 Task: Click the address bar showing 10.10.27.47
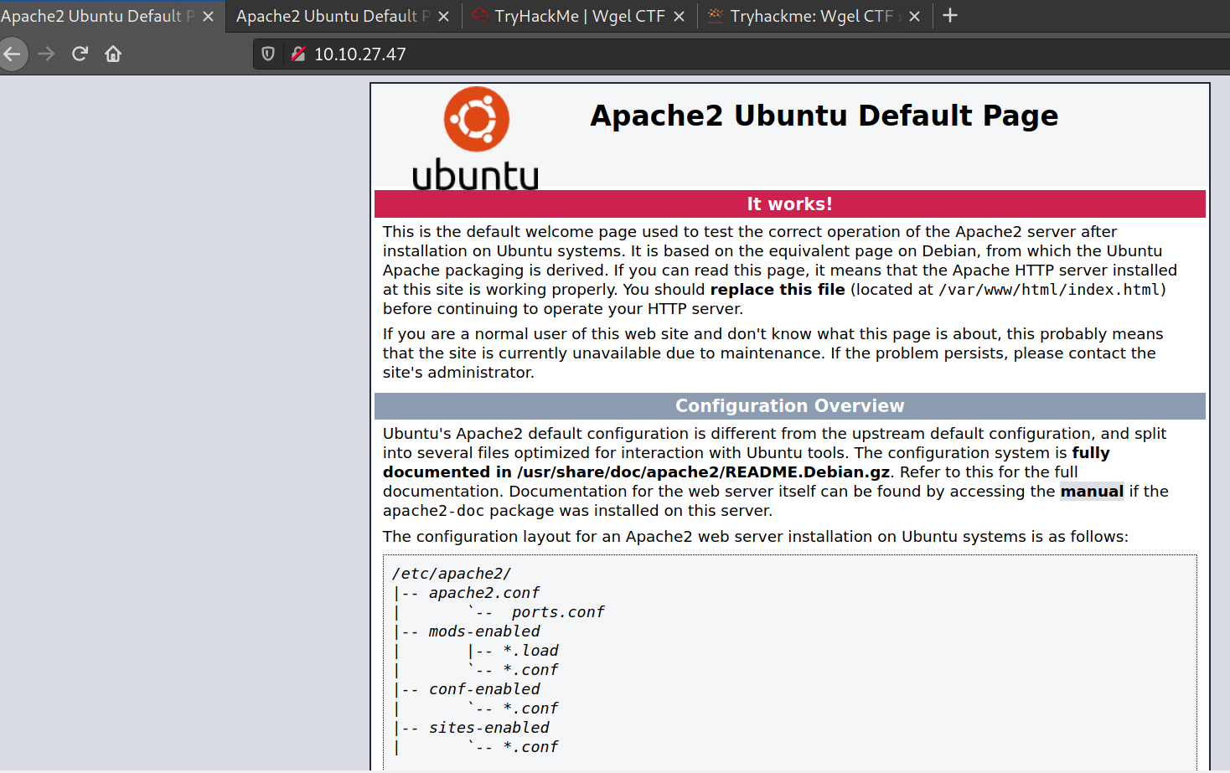tap(670, 54)
